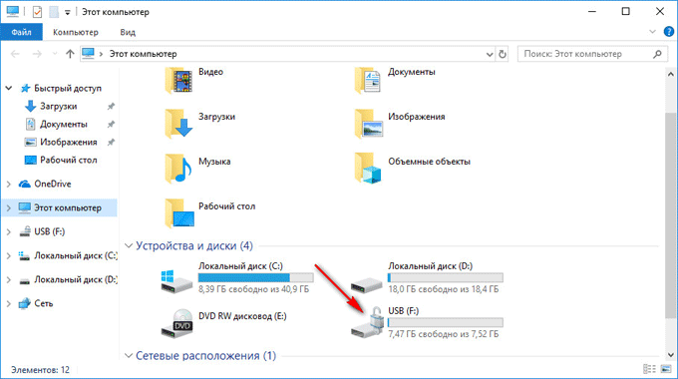
Task: Click the New folder icon in title bar
Action: click(x=54, y=12)
